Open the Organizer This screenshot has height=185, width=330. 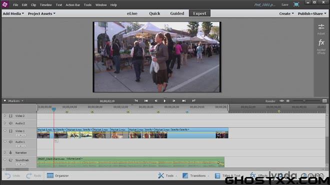(x=57, y=176)
